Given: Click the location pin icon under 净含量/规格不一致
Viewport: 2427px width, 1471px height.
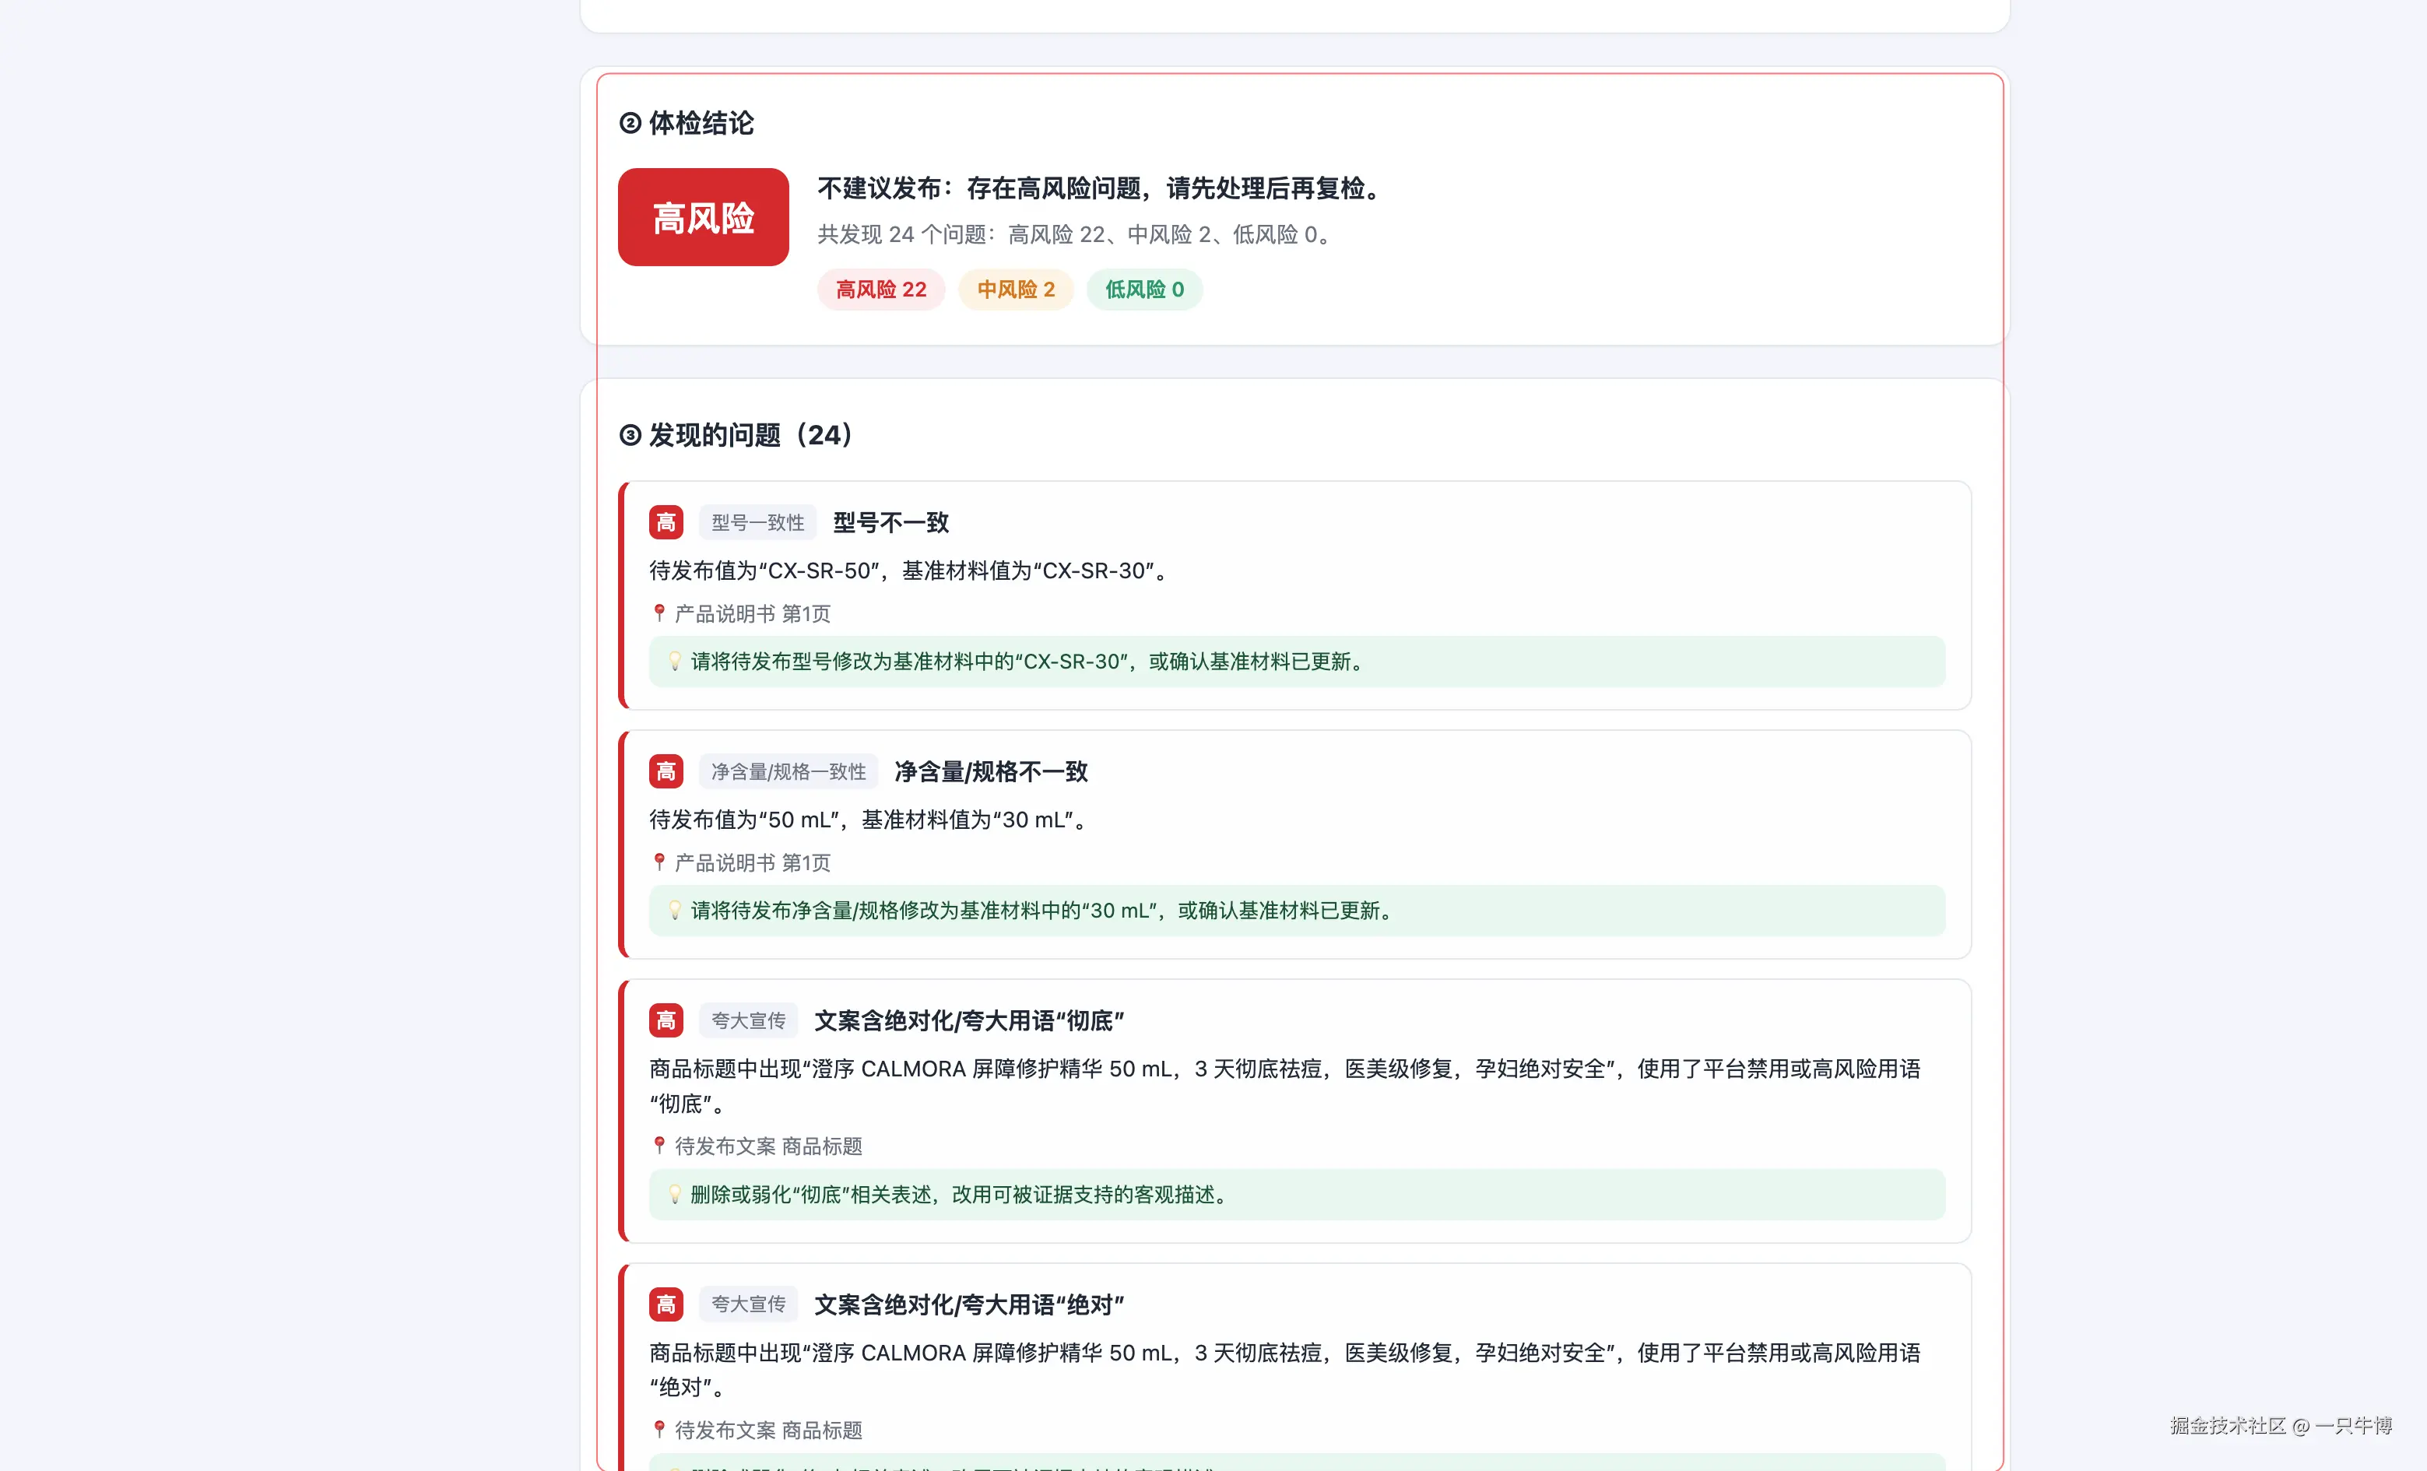Looking at the screenshot, I should [x=659, y=862].
